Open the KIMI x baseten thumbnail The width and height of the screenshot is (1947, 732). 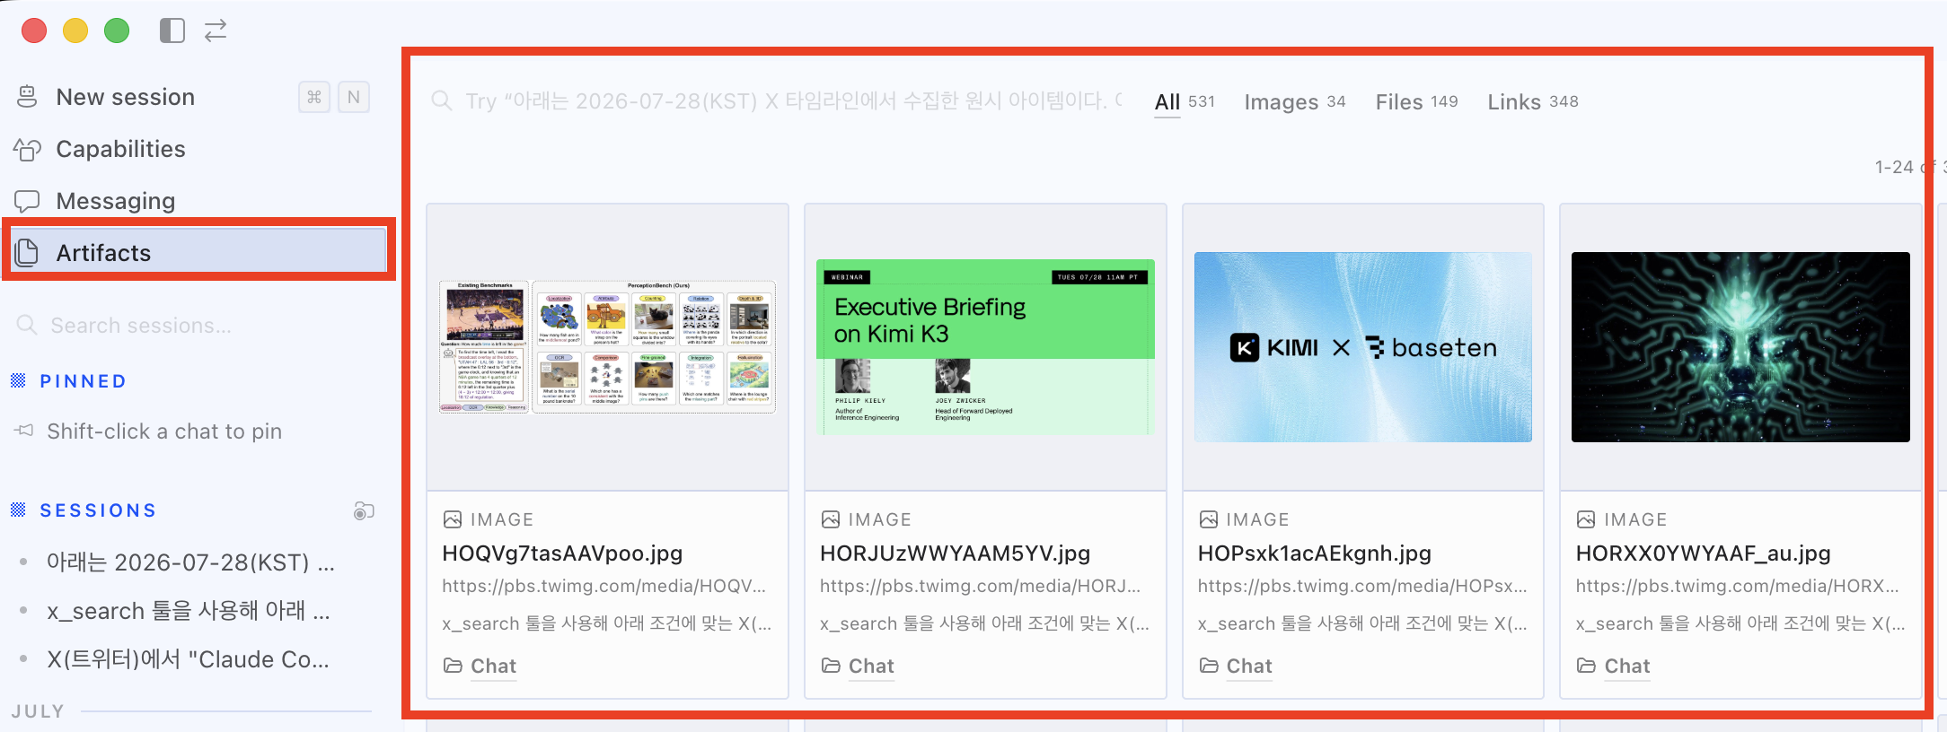(x=1363, y=347)
